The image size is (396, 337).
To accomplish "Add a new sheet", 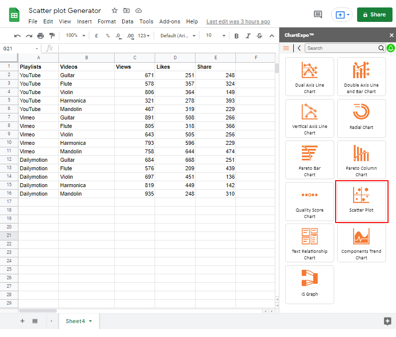I will coord(22,321).
